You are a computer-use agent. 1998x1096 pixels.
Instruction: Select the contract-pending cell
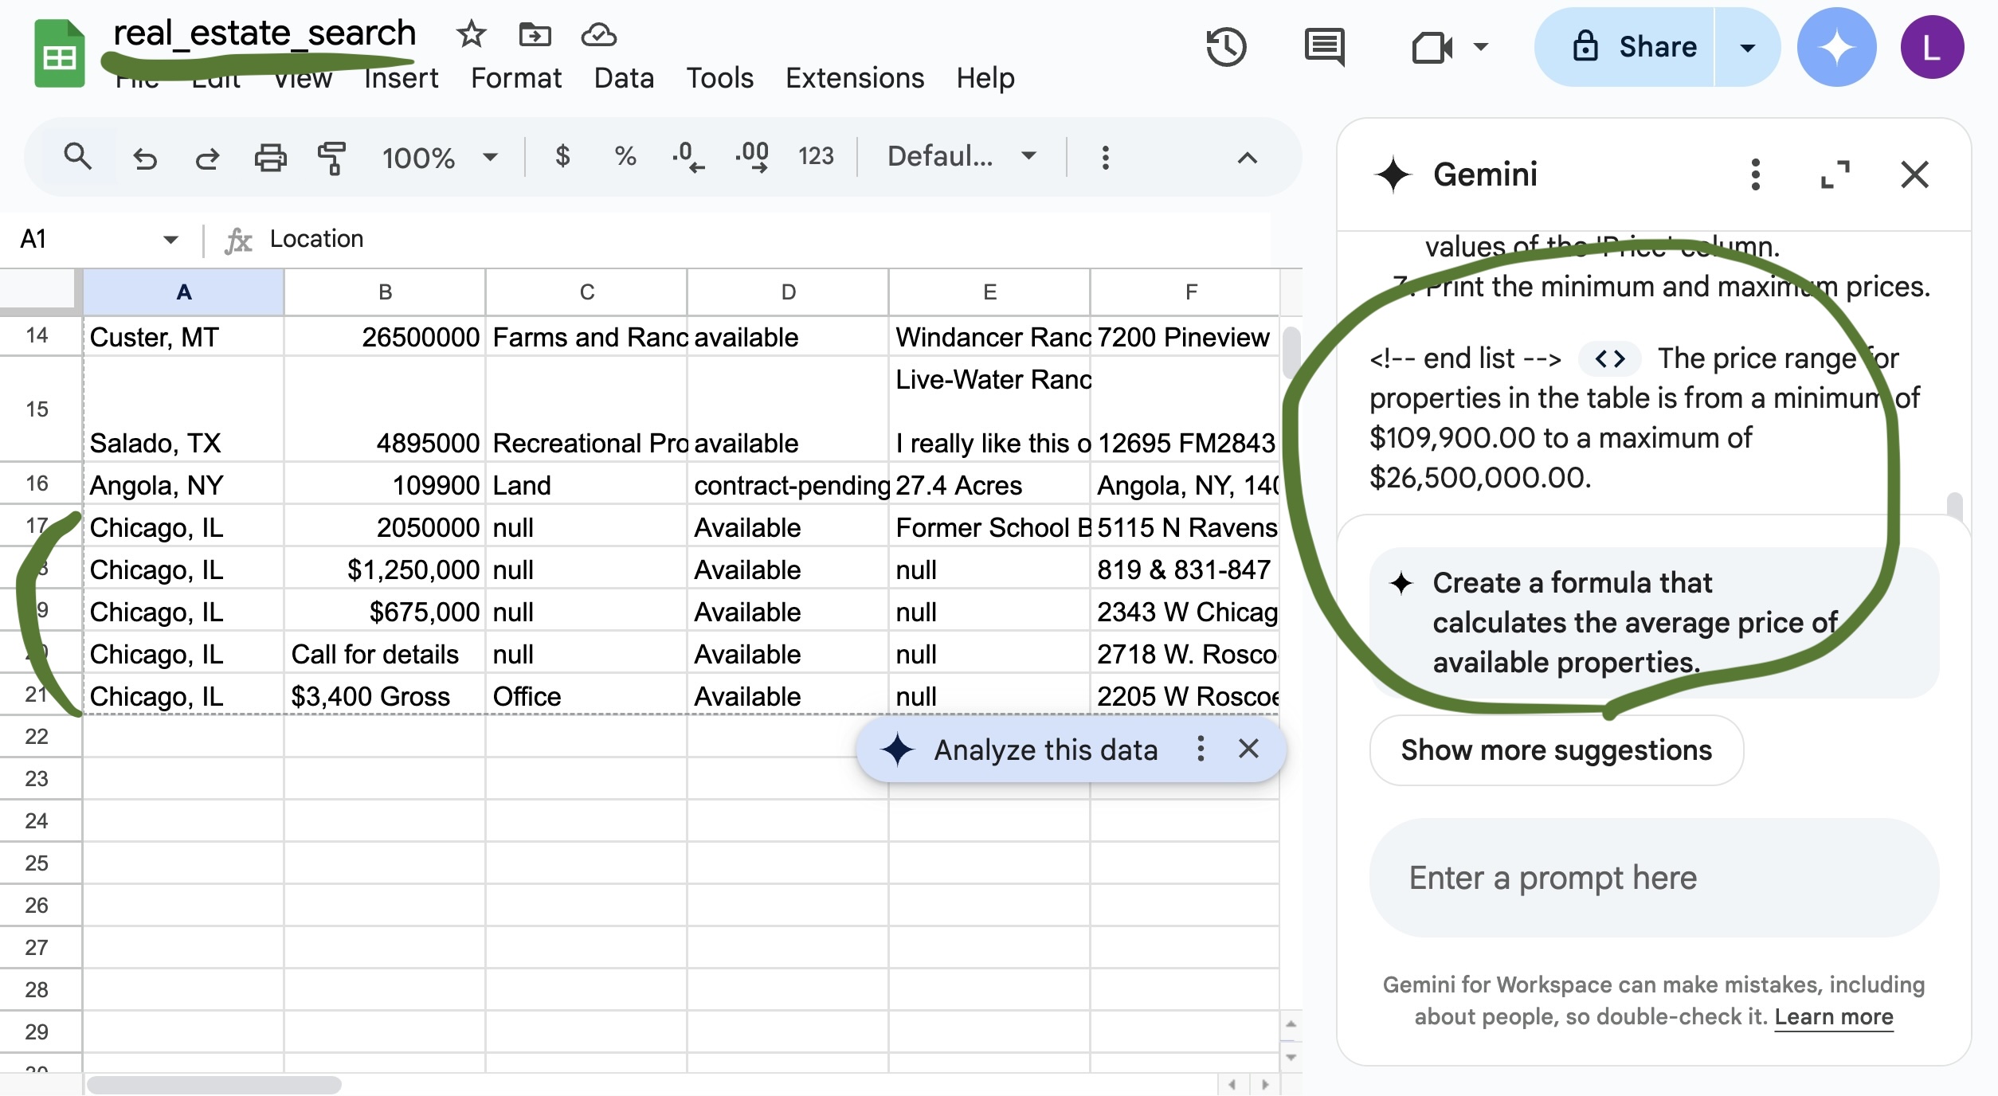click(x=788, y=485)
